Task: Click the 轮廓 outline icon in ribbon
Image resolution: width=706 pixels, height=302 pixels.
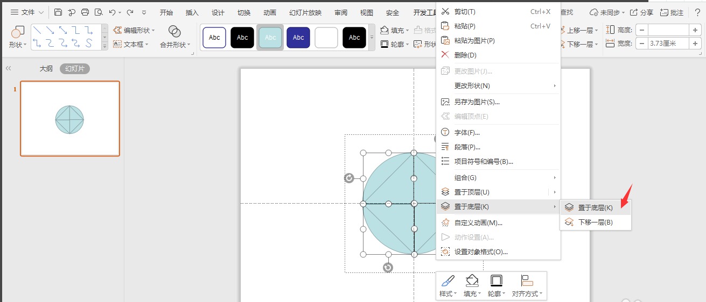Action: (x=385, y=44)
